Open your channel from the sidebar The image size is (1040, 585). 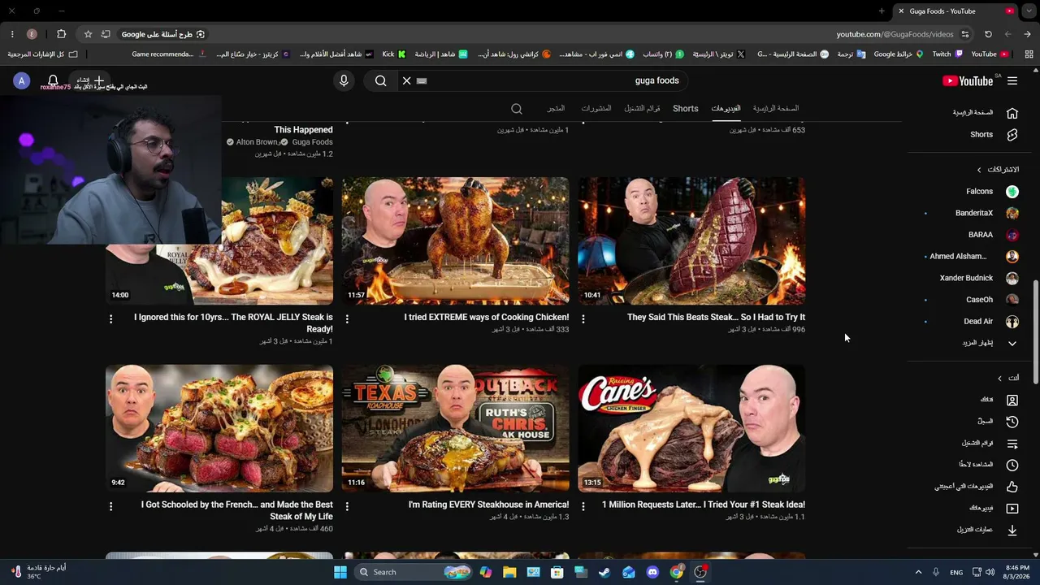(x=985, y=400)
